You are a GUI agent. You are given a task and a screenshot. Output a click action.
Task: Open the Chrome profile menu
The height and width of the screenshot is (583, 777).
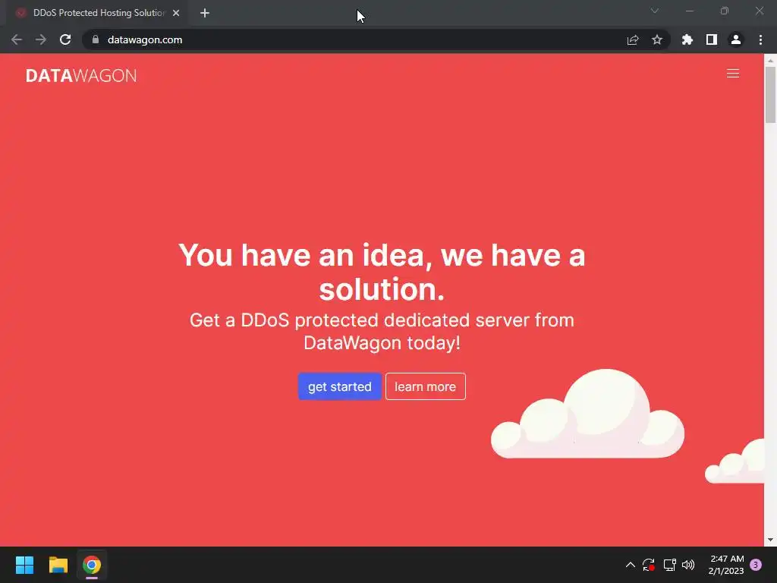[x=736, y=39]
